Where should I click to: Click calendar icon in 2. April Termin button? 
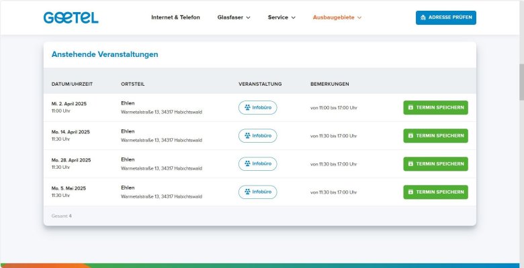[x=410, y=108]
